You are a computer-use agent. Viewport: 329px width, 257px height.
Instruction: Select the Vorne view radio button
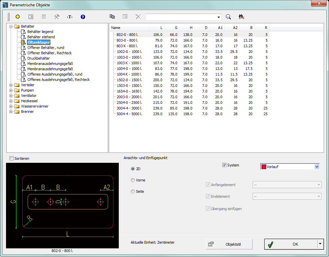133,180
